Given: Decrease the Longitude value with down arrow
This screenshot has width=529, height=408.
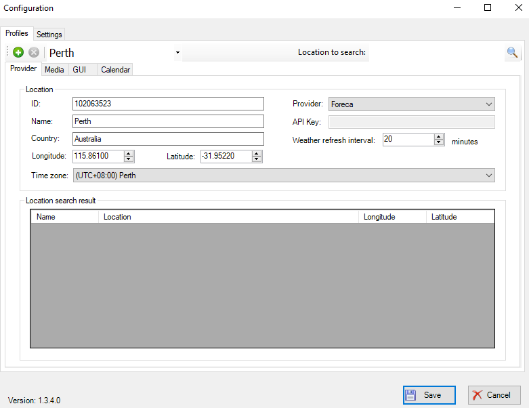Looking at the screenshot, I should 129,159.
